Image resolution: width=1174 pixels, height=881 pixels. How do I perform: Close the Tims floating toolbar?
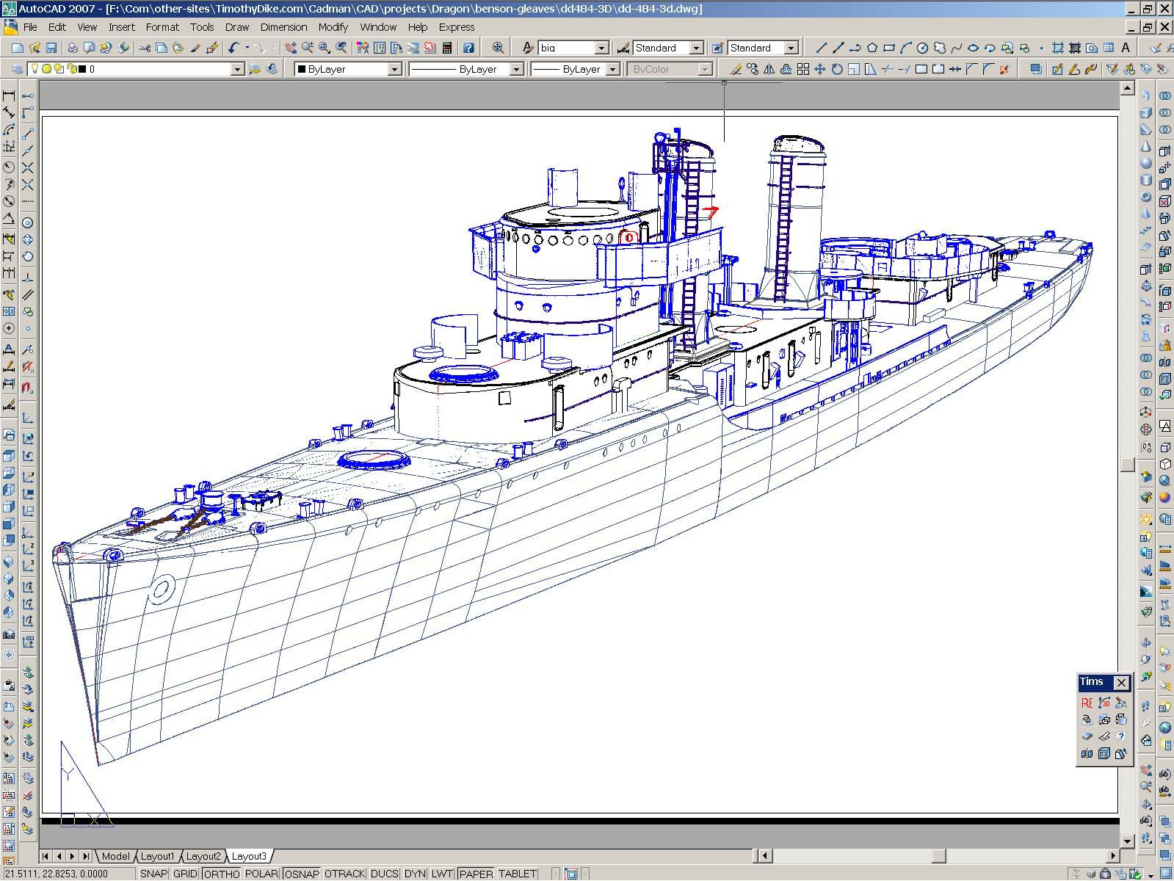click(x=1121, y=683)
